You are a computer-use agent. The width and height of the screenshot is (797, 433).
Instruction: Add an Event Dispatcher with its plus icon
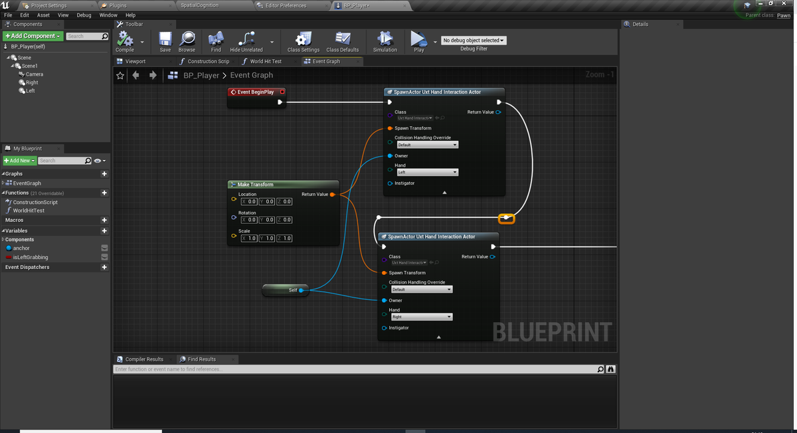(x=104, y=267)
